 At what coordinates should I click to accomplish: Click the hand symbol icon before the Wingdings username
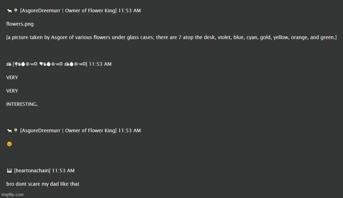pyautogui.click(x=9, y=64)
